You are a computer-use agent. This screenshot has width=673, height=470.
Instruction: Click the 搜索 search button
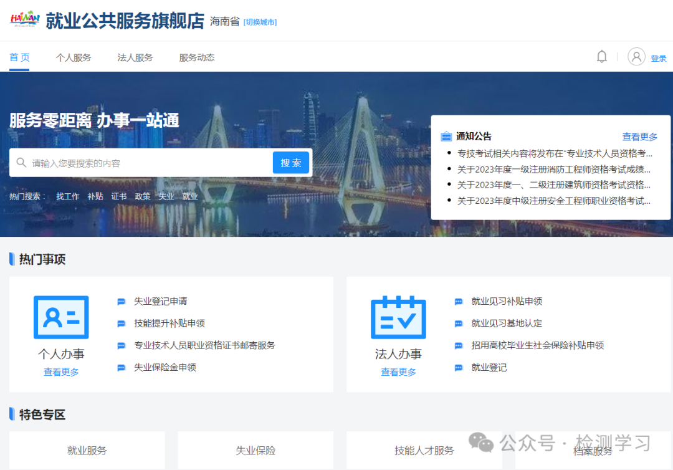tap(291, 162)
